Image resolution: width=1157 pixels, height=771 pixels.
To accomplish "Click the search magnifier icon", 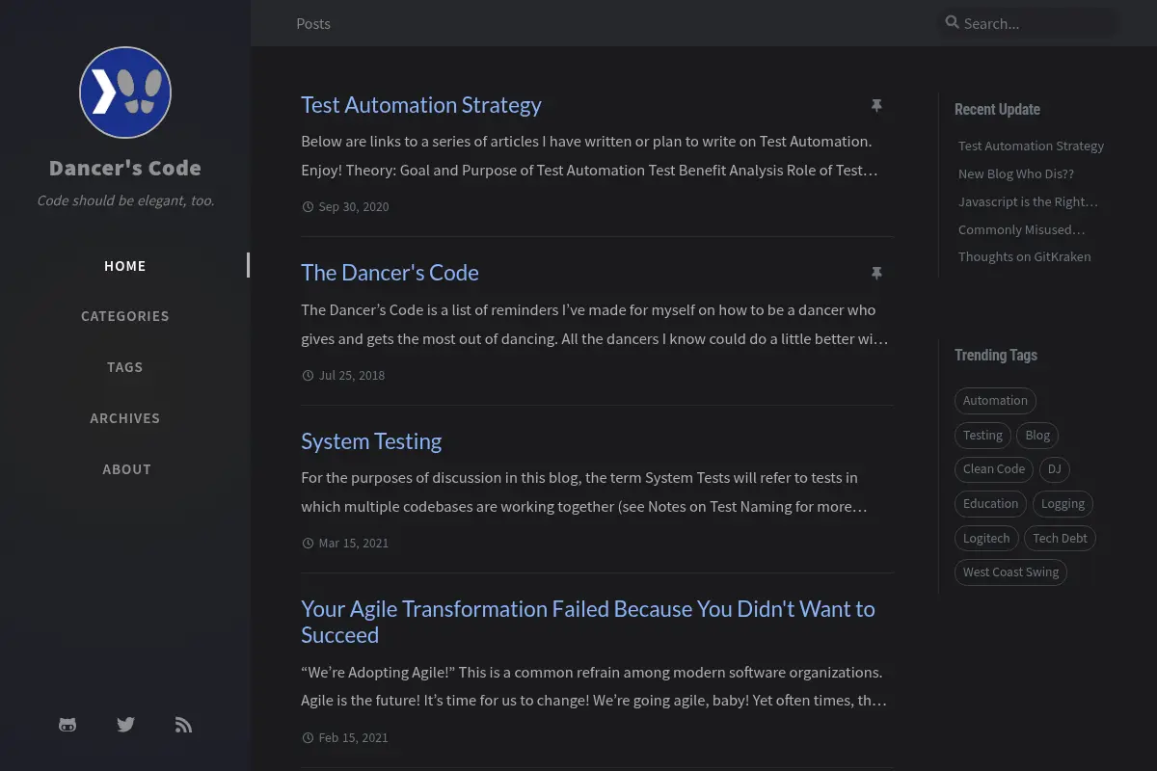I will click(952, 22).
